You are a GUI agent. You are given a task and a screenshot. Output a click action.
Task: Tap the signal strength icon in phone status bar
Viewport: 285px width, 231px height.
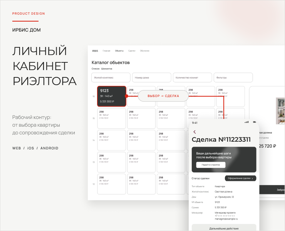point(246,122)
